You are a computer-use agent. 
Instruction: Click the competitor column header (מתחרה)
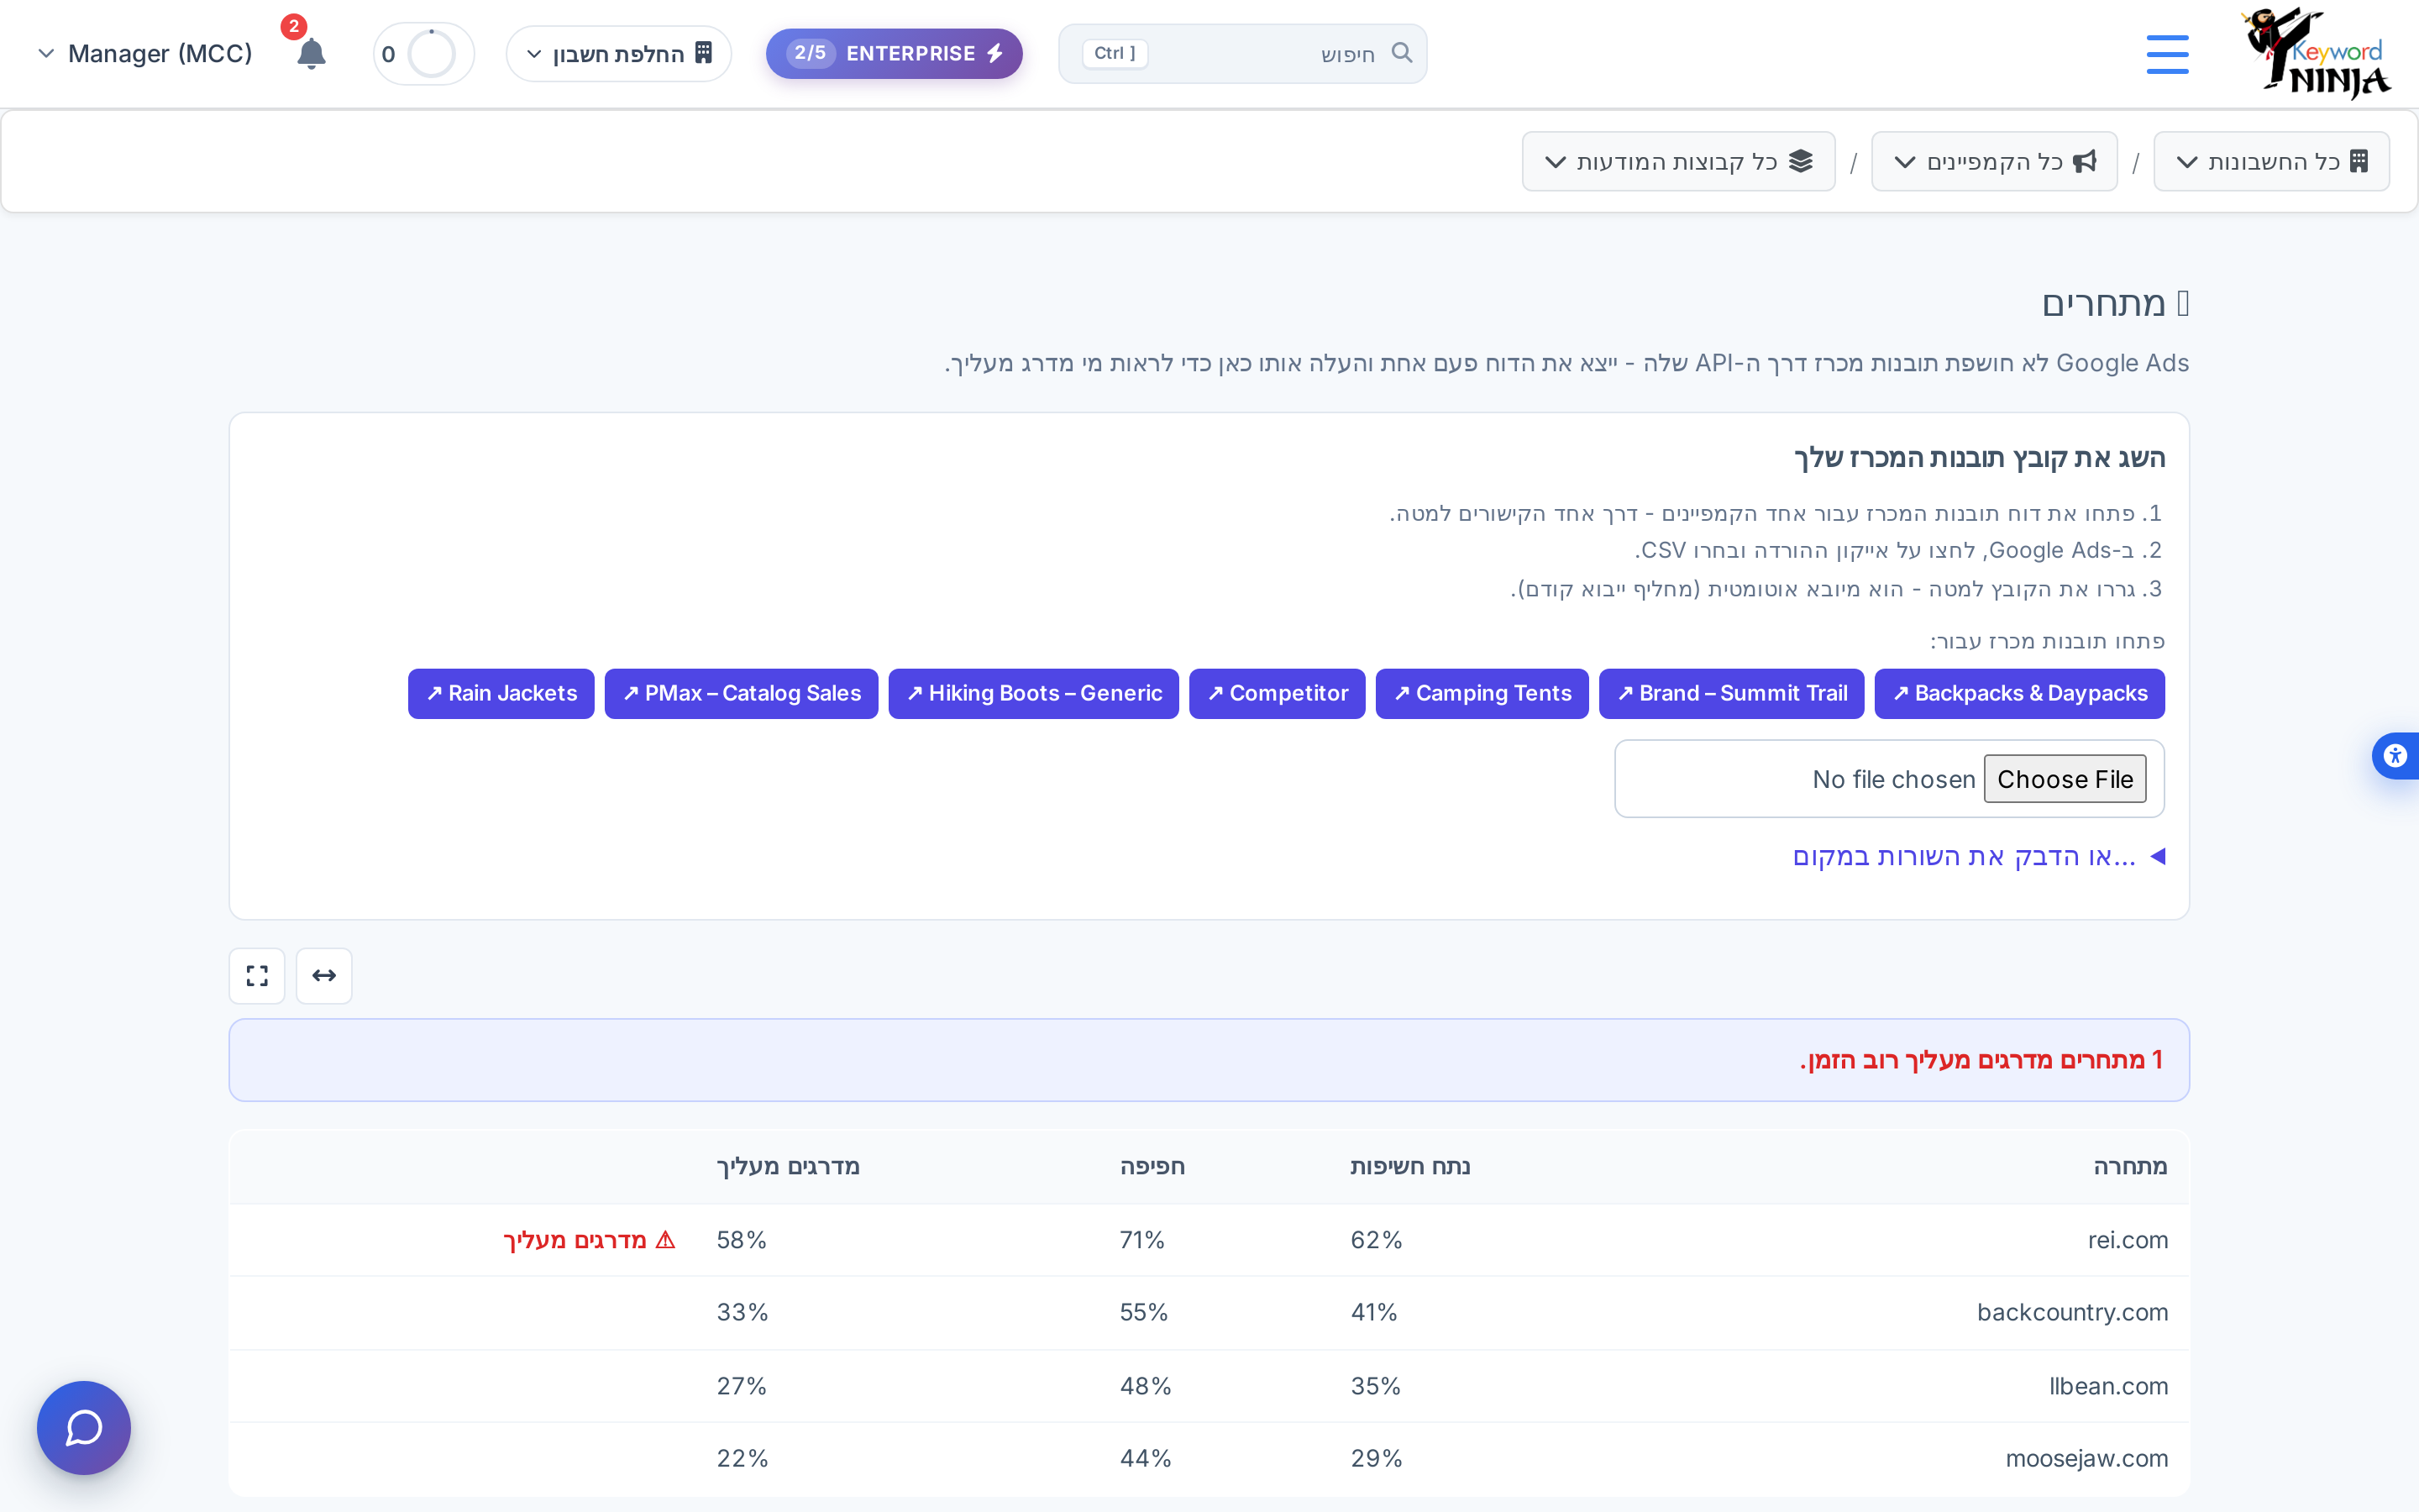[x=2130, y=1166]
